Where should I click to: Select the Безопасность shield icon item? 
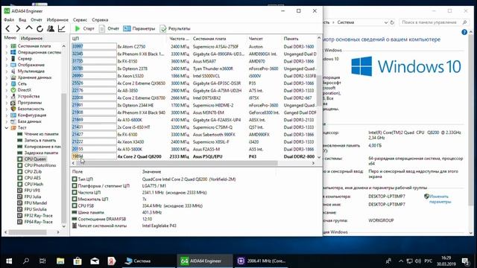point(13,109)
